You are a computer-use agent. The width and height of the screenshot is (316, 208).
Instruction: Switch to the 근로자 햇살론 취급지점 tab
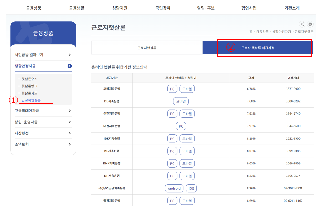click(257, 48)
